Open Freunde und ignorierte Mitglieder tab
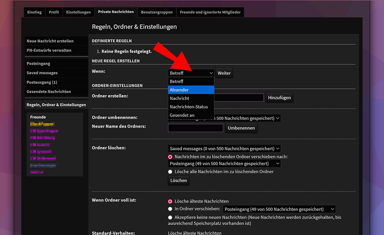 pos(210,12)
